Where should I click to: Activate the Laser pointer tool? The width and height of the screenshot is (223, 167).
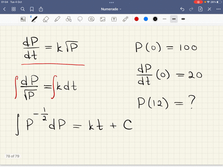click(125, 19)
